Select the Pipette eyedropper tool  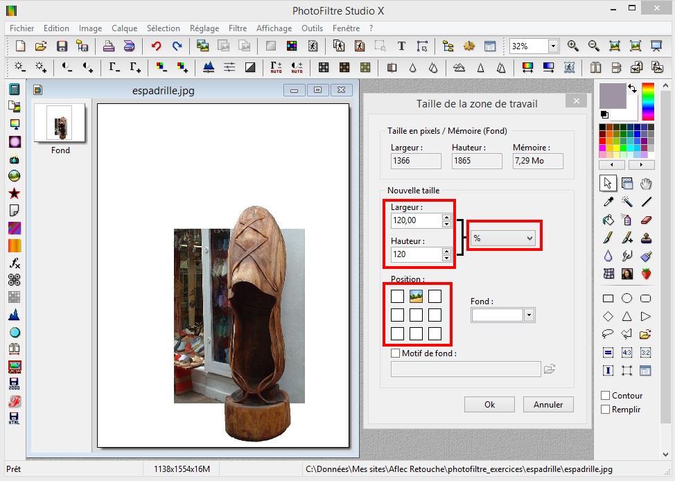tap(608, 202)
